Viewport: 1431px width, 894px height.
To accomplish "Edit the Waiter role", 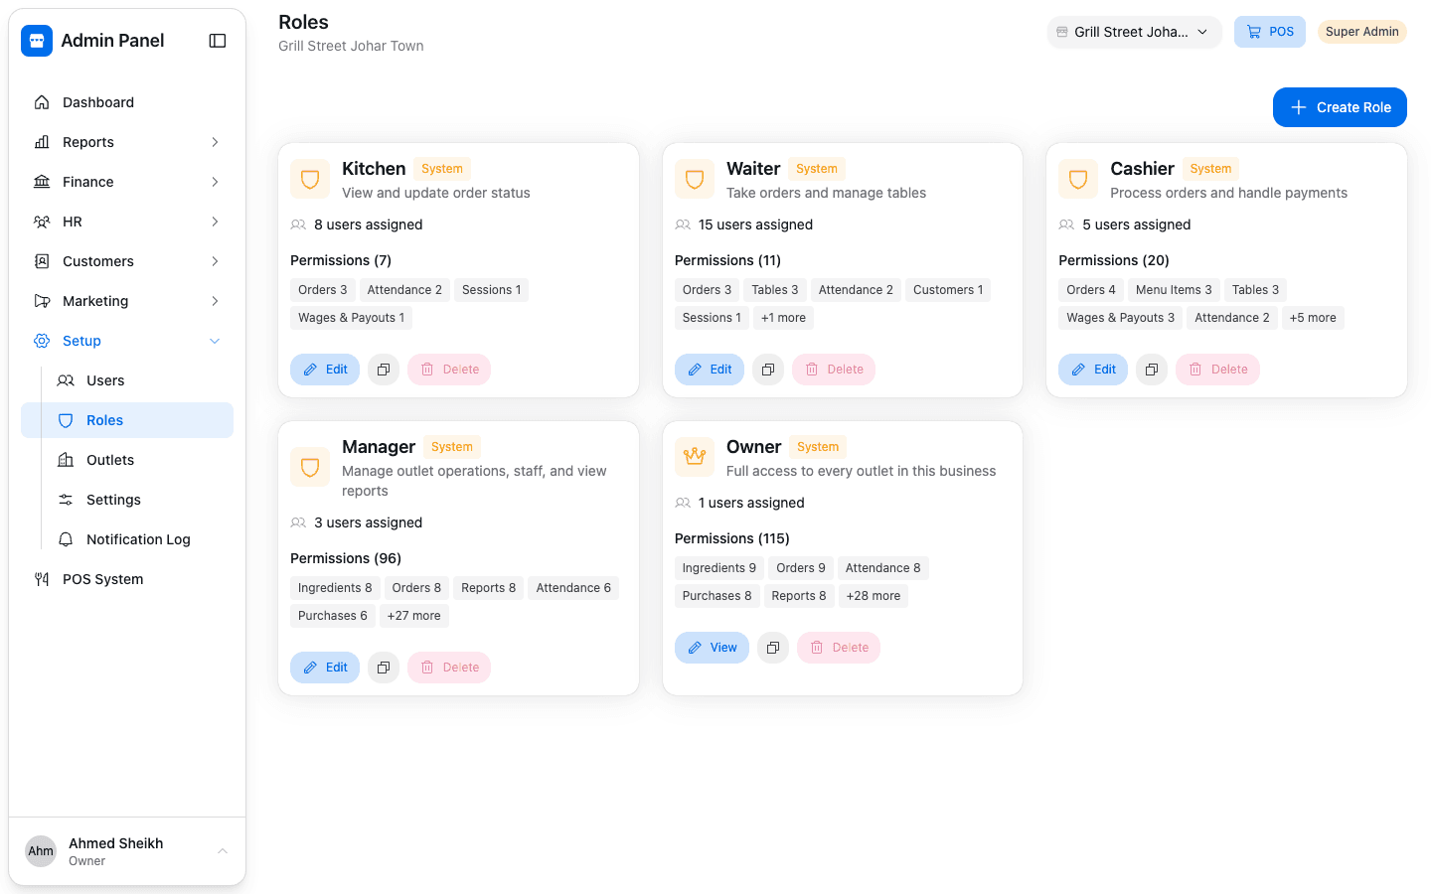I will 710,370.
